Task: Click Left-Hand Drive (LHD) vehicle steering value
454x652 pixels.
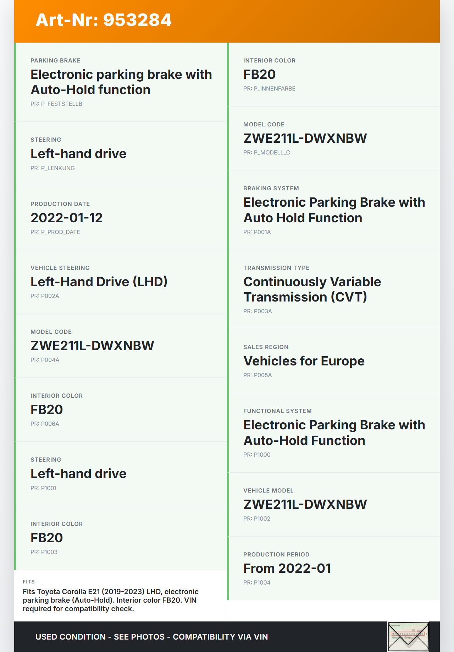Action: [x=99, y=282]
